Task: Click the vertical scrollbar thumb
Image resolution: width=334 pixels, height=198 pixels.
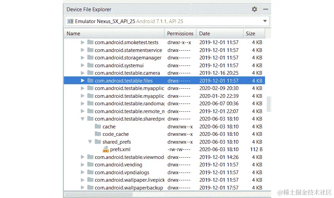Action: (269, 104)
